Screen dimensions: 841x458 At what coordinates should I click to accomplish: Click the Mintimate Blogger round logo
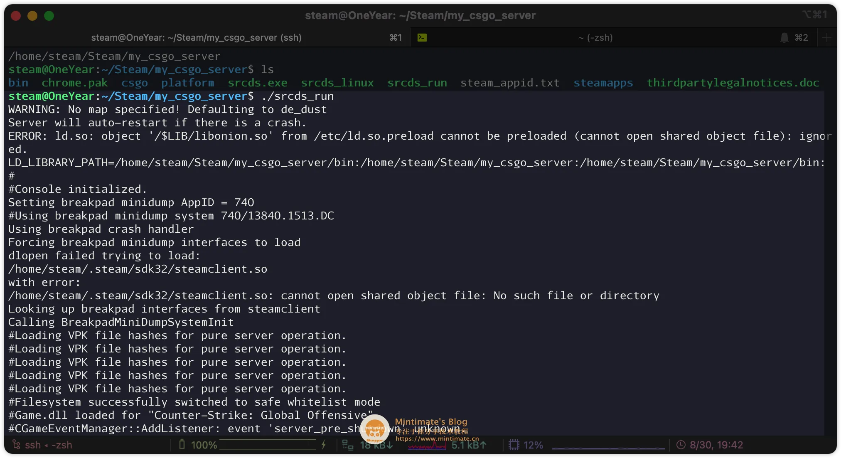coord(375,429)
